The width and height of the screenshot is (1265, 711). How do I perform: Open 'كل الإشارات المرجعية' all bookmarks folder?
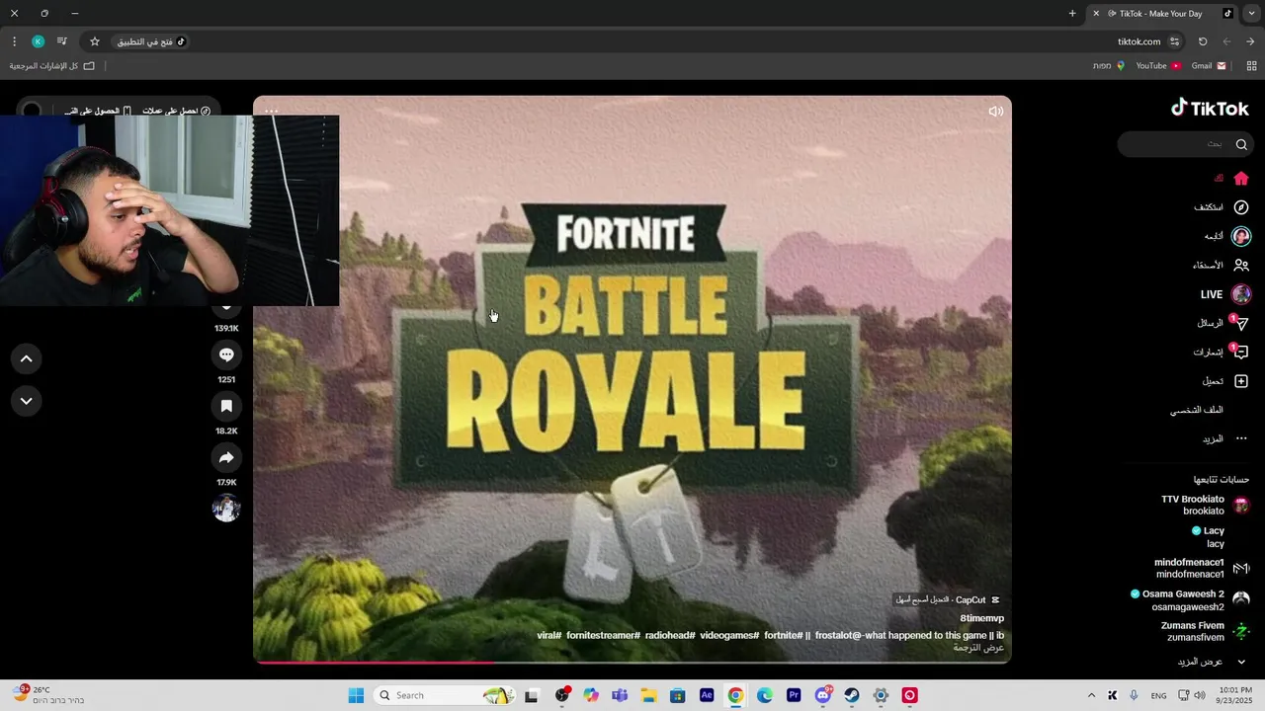click(52, 66)
